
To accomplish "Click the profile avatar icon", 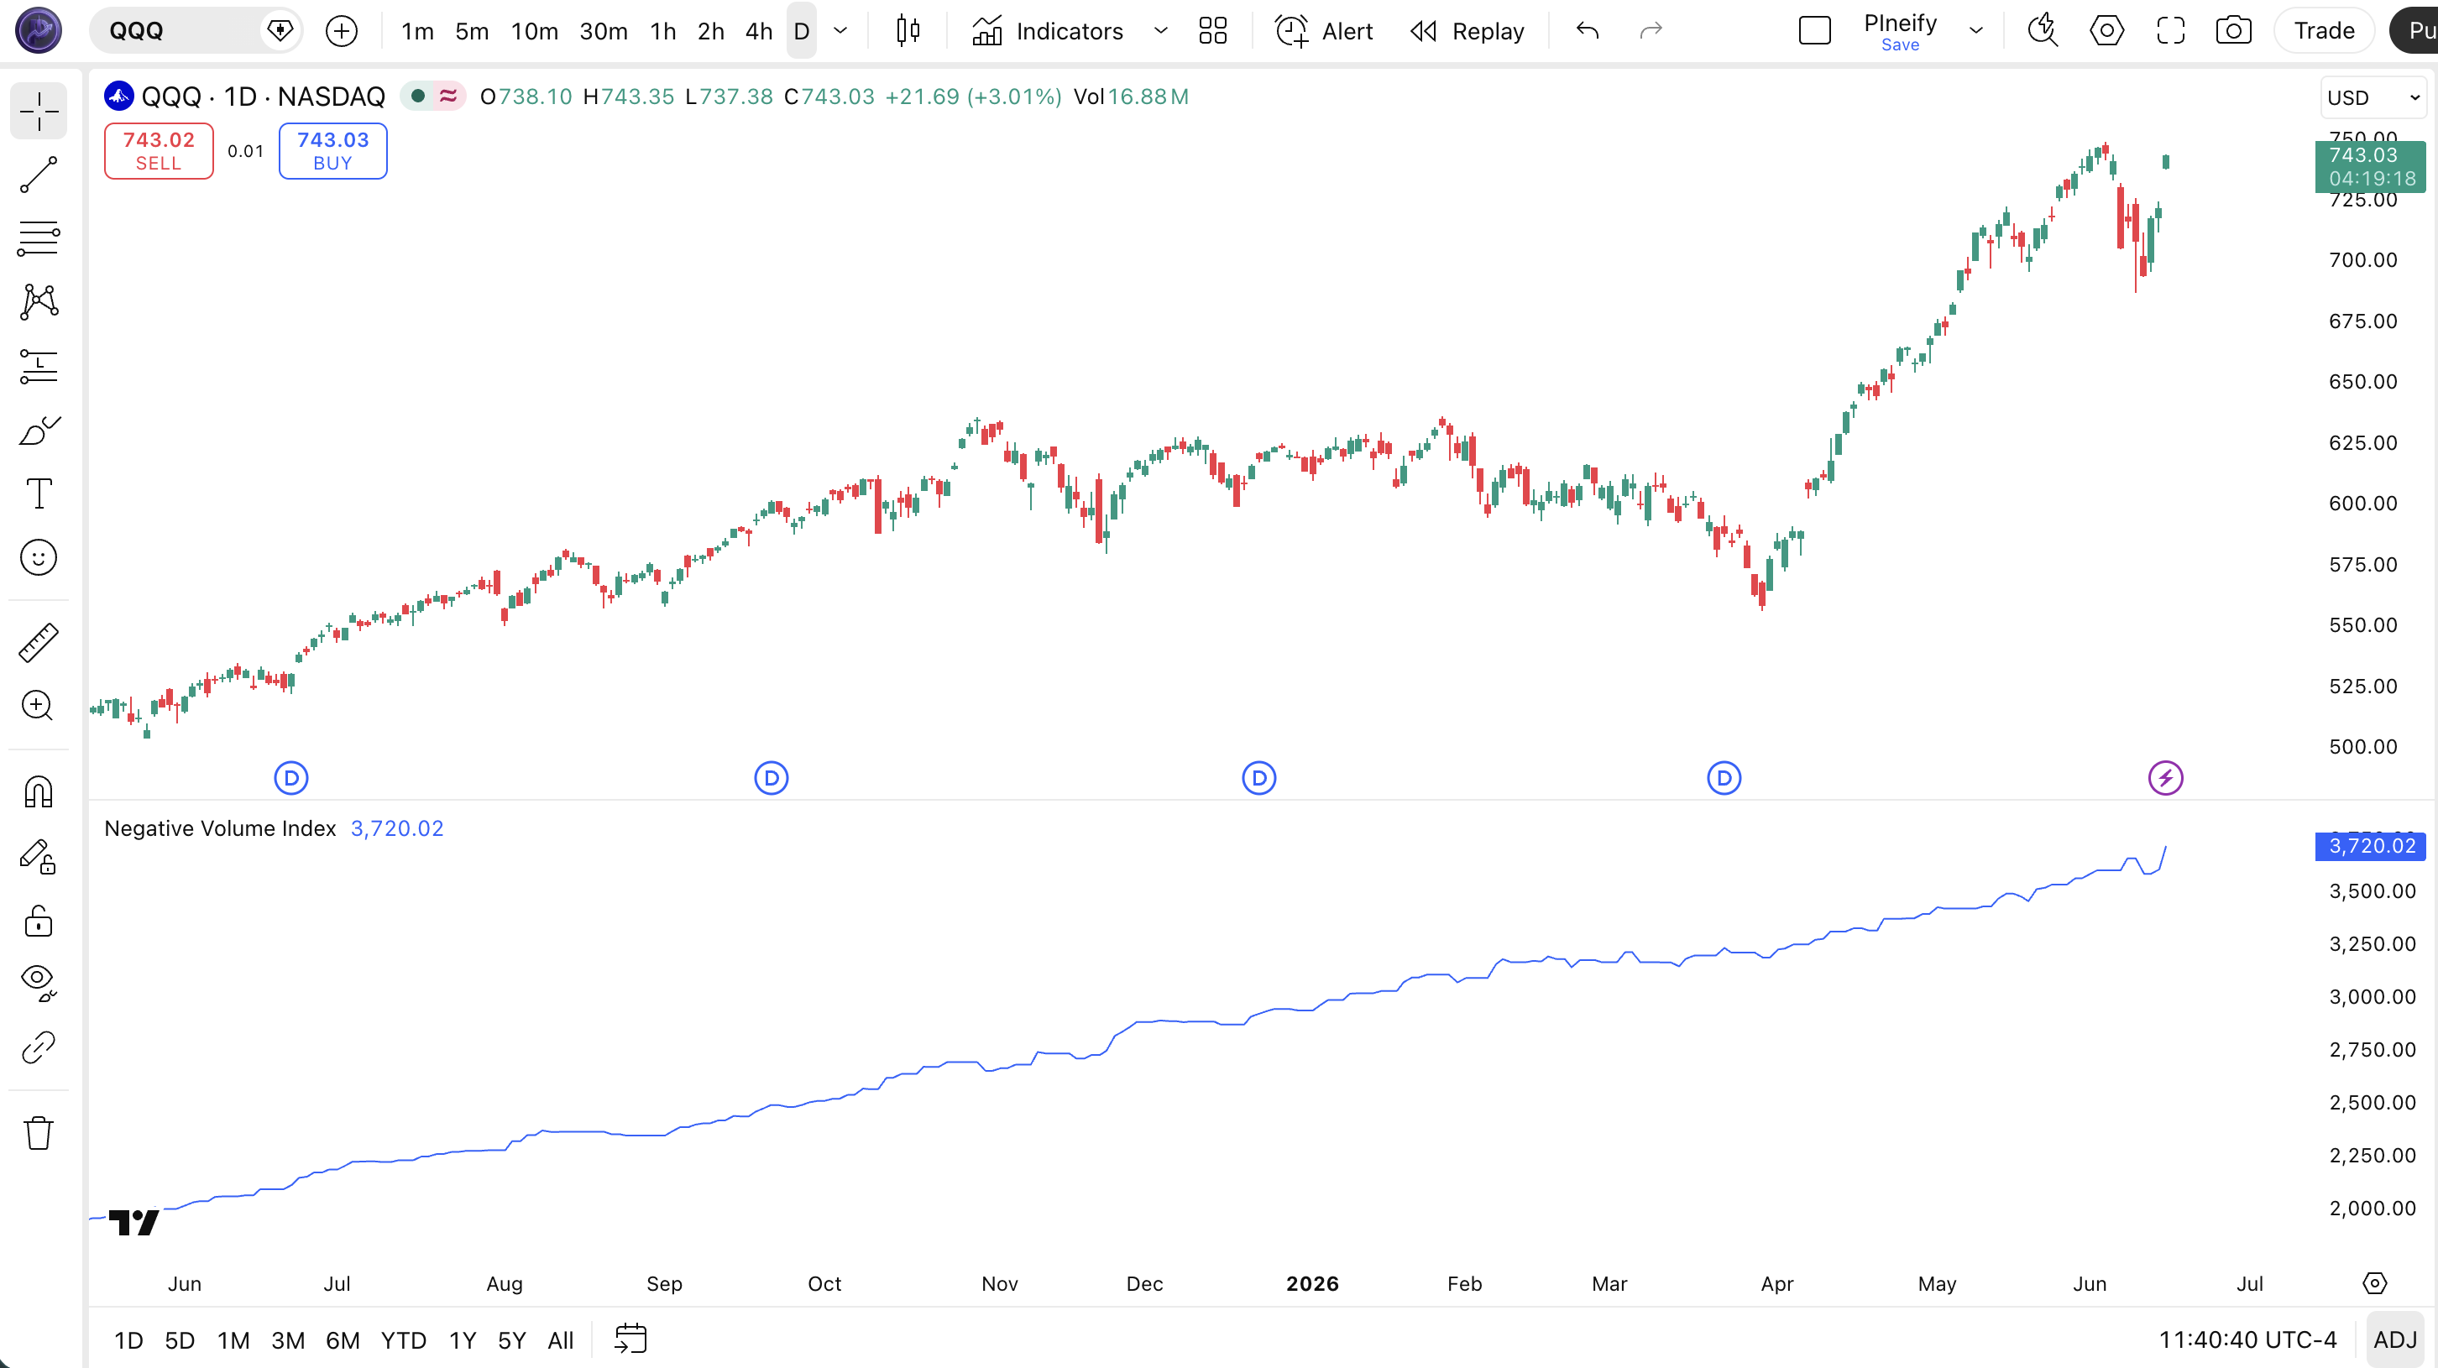I will point(39,30).
